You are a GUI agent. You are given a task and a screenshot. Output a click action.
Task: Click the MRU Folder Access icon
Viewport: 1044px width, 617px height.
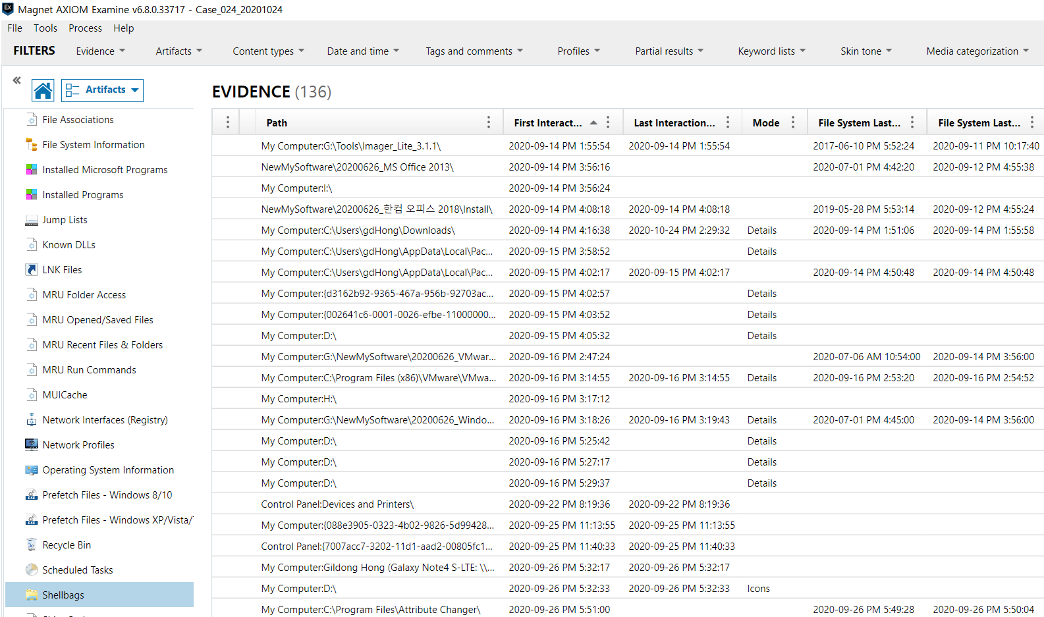(x=32, y=294)
